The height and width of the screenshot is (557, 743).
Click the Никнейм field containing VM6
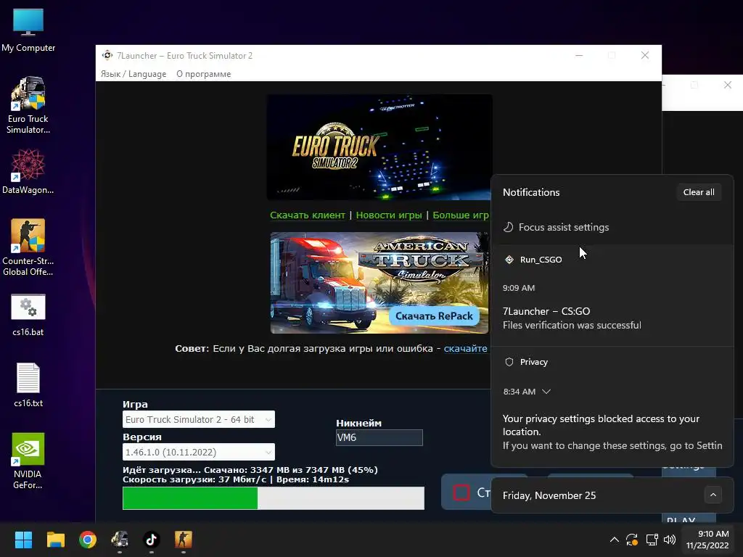pos(379,437)
